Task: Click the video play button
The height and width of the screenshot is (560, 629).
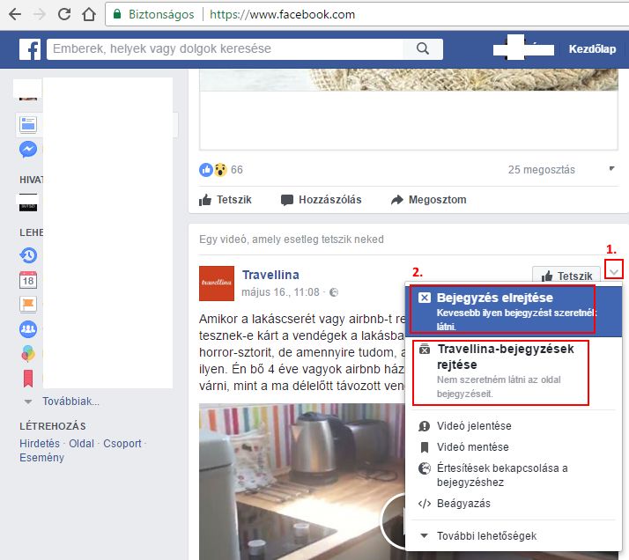Action: tap(394, 521)
